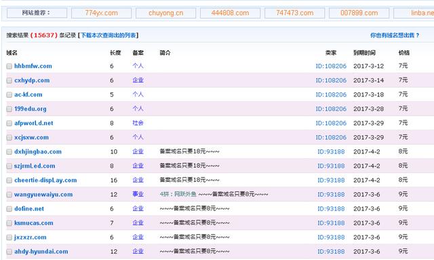
Task: Click the 备案 column header
Action: click(x=138, y=53)
